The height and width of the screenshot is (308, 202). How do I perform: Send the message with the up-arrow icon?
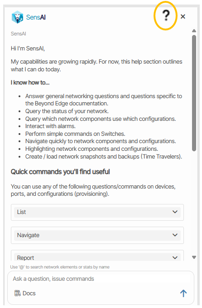coord(183,293)
